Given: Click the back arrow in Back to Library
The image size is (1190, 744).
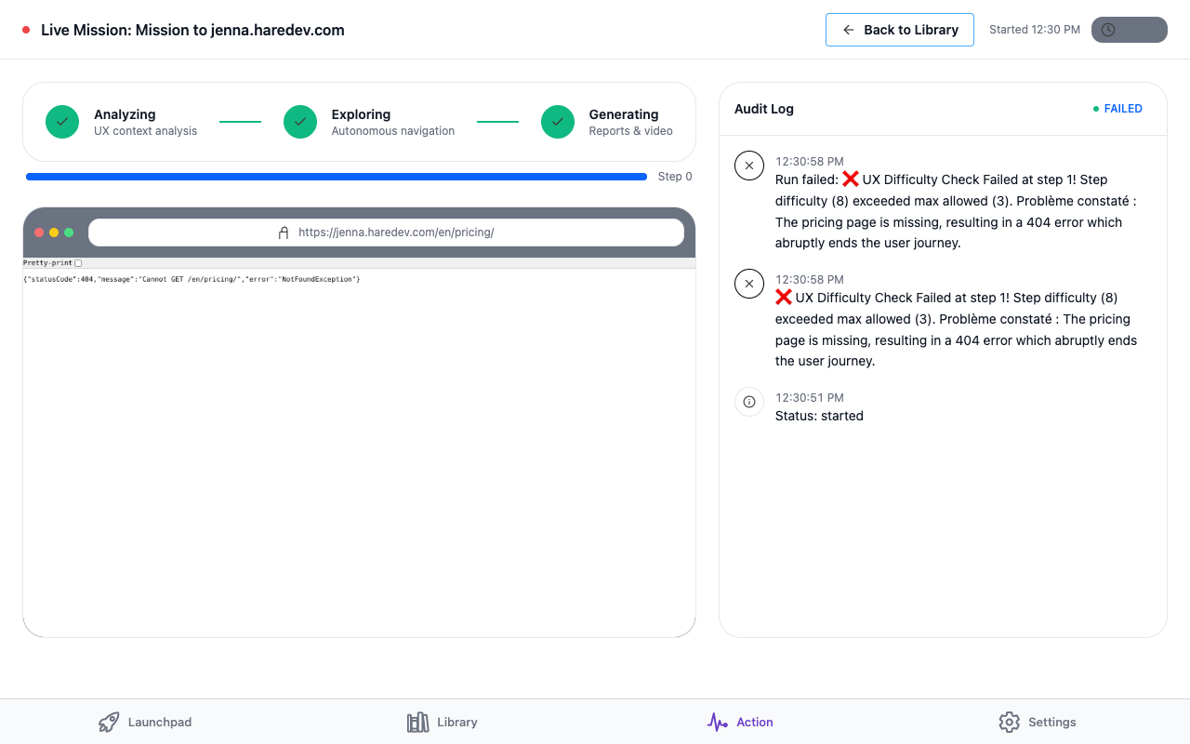Looking at the screenshot, I should (848, 30).
